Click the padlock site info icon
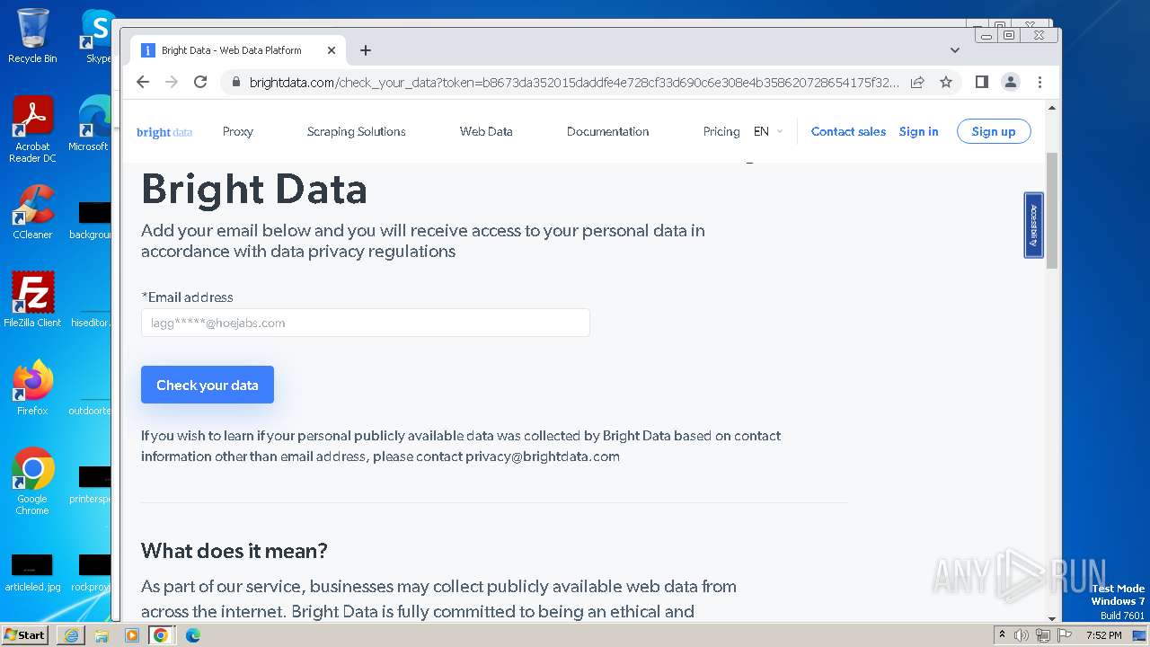1150x647 pixels. [x=235, y=82]
